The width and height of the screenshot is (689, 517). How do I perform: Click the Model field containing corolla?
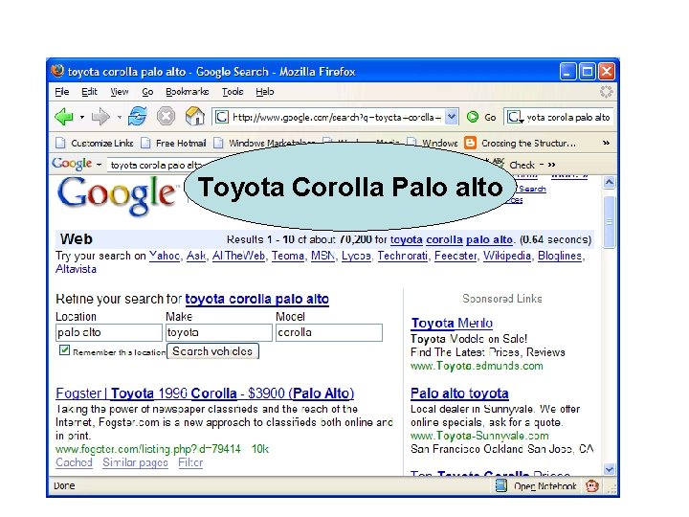click(x=329, y=332)
